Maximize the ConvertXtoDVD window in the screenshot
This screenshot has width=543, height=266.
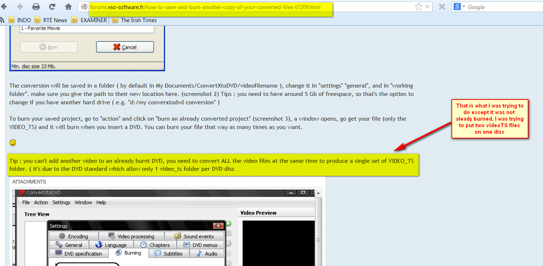point(303,192)
